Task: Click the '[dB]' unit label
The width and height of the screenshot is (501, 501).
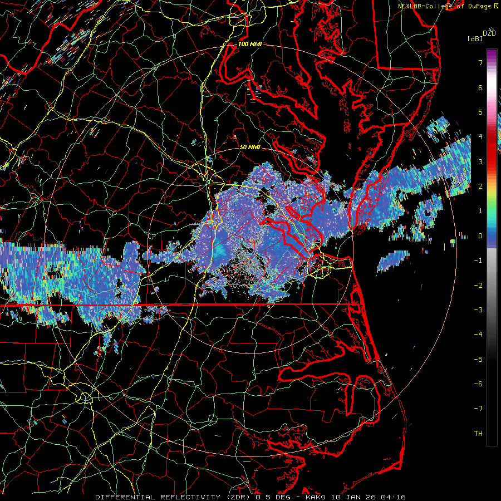Action: coord(475,38)
